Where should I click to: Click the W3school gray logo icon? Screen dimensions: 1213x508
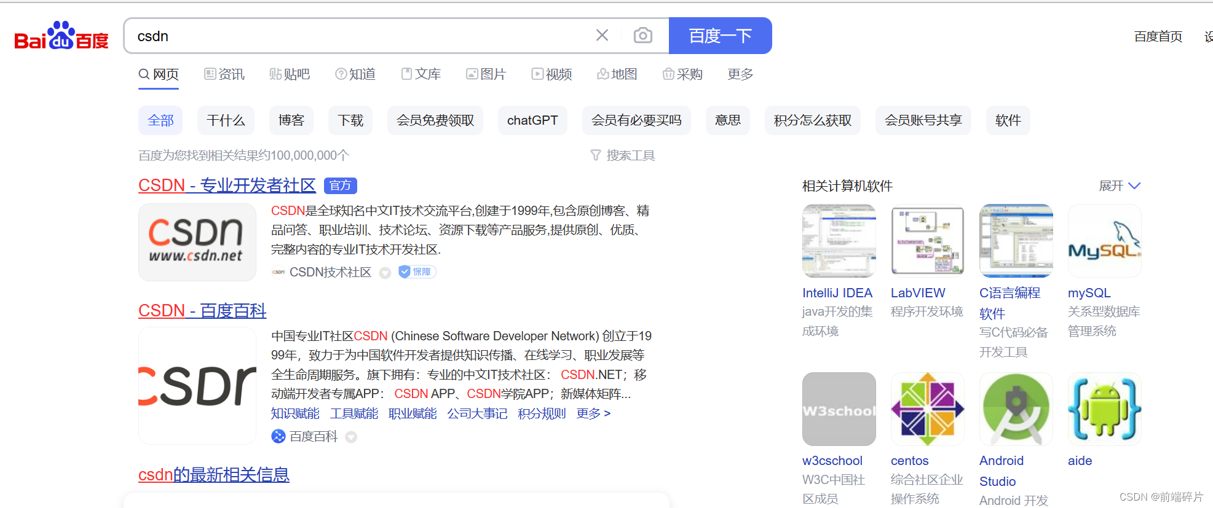[x=839, y=409]
